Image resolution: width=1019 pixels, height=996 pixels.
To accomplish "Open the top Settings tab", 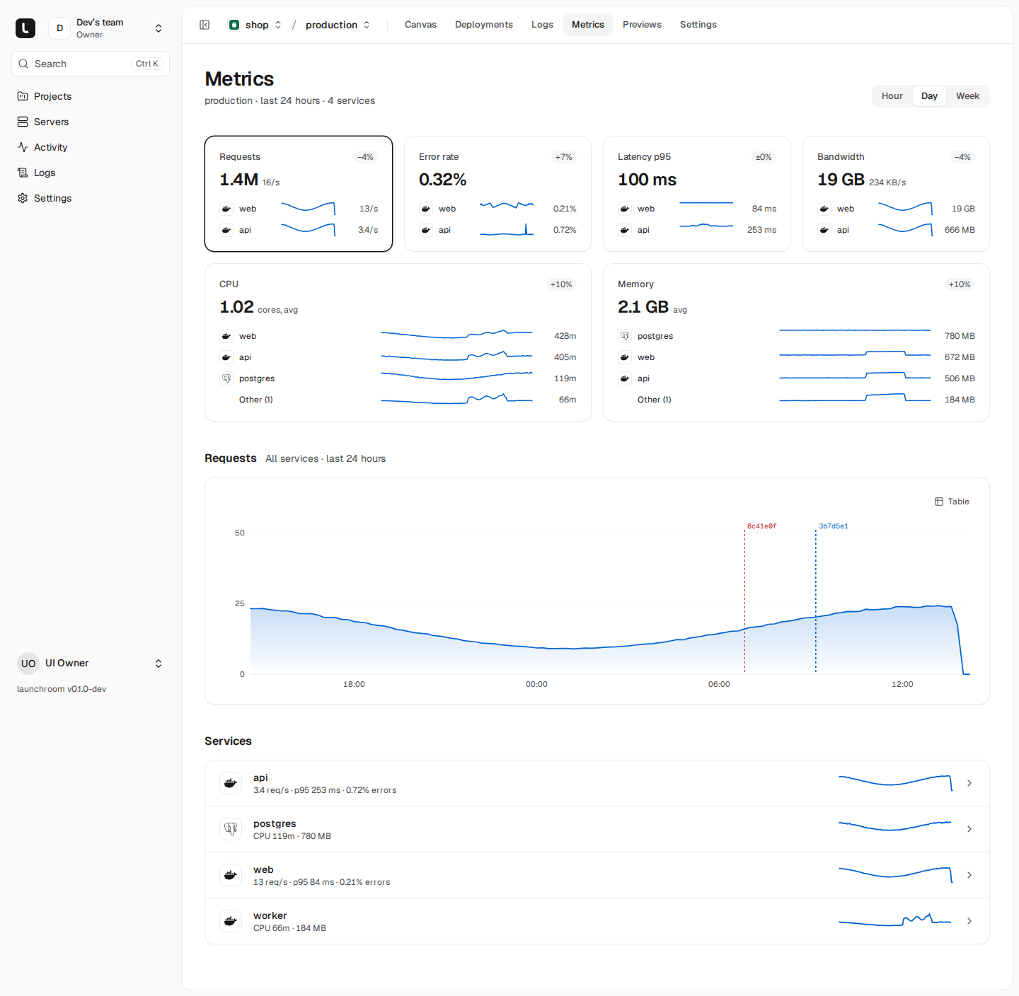I will click(x=698, y=25).
